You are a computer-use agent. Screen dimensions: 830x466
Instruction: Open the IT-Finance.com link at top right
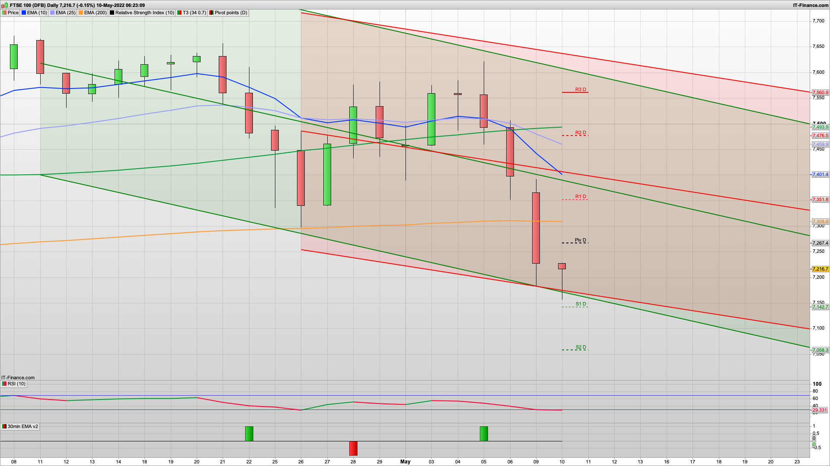pyautogui.click(x=811, y=5)
